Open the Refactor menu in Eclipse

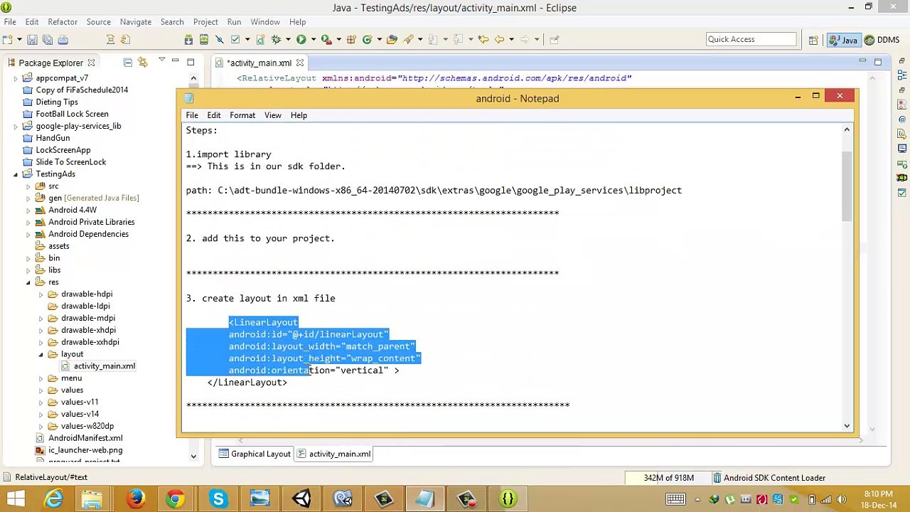click(x=63, y=22)
